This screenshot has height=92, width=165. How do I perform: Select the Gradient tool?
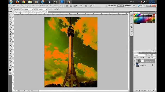10,41
